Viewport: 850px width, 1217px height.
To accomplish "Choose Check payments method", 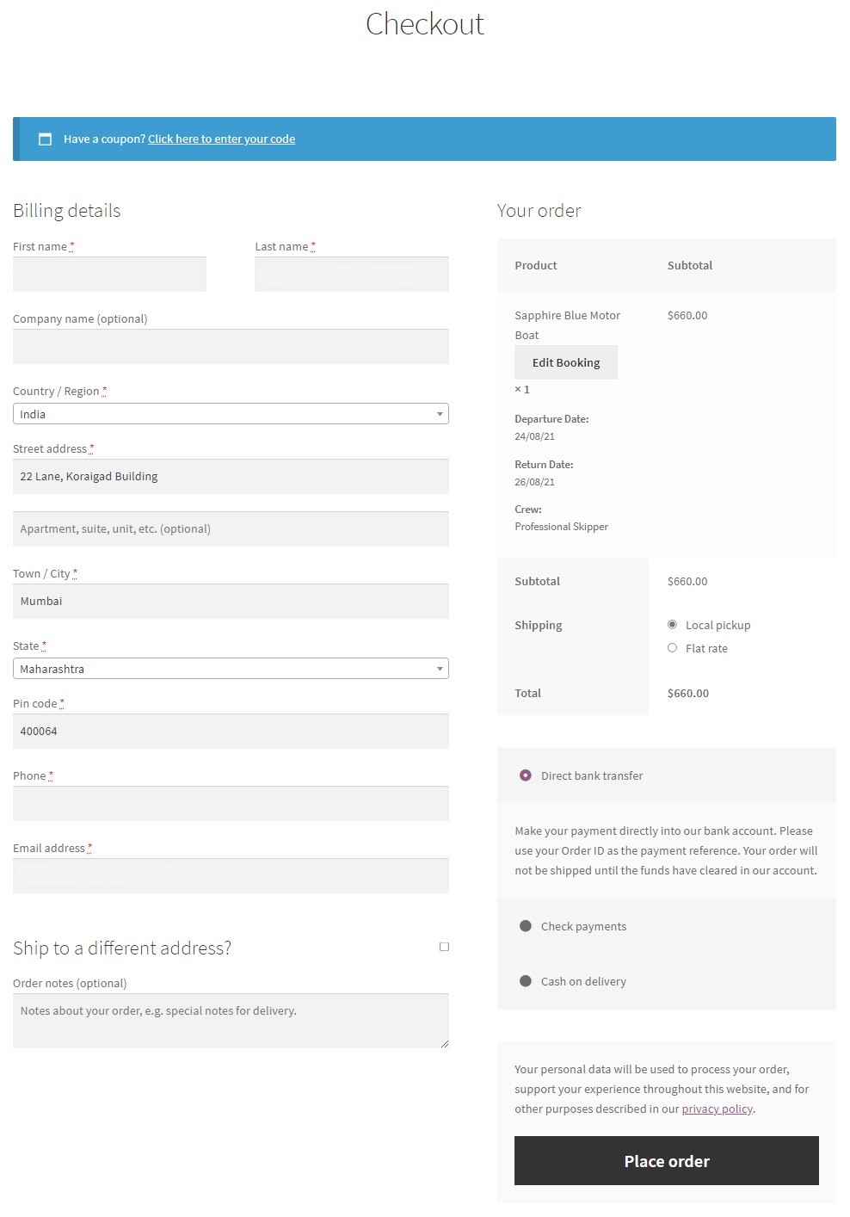I will [526, 927].
